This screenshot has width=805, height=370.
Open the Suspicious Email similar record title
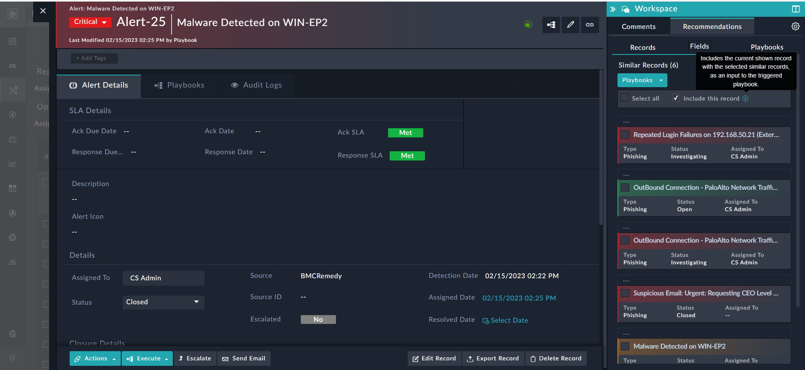click(706, 293)
